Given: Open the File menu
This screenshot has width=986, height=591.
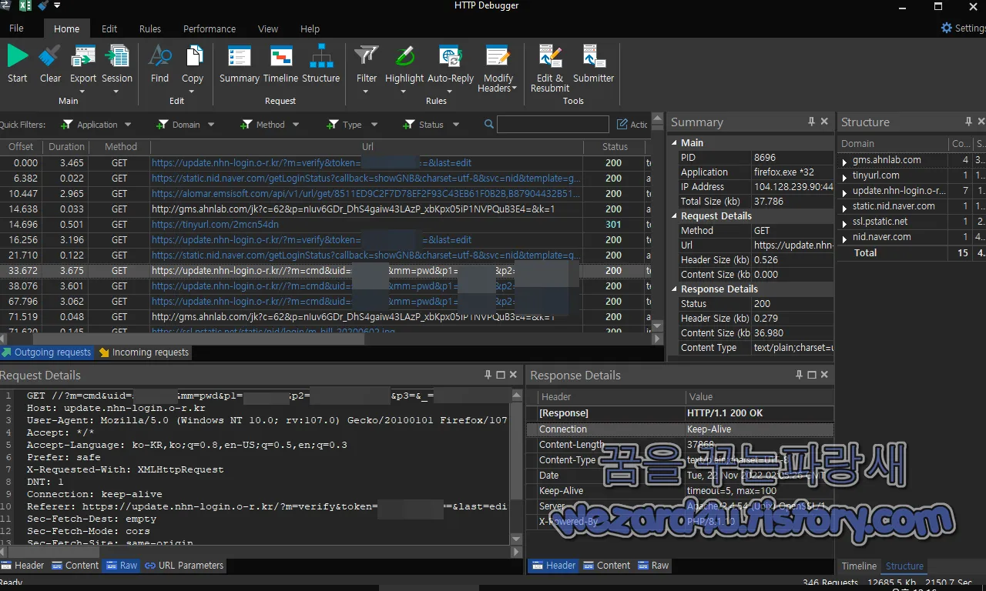Looking at the screenshot, I should coord(16,28).
